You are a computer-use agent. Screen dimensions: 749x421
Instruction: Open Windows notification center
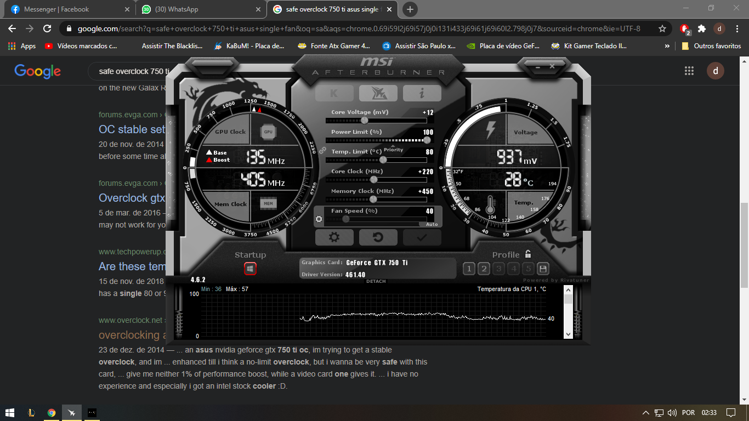(x=730, y=412)
